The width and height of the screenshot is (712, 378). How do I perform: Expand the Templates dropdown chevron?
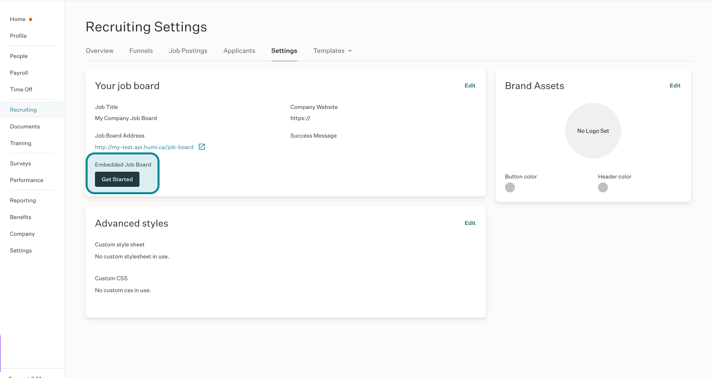(x=350, y=51)
